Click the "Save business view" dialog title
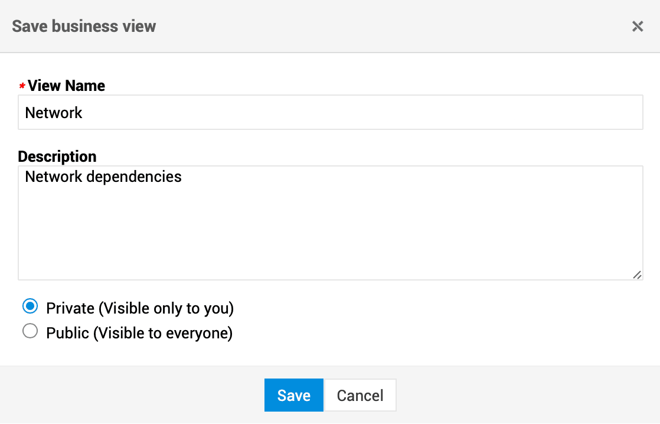The height and width of the screenshot is (424, 660). 84,27
